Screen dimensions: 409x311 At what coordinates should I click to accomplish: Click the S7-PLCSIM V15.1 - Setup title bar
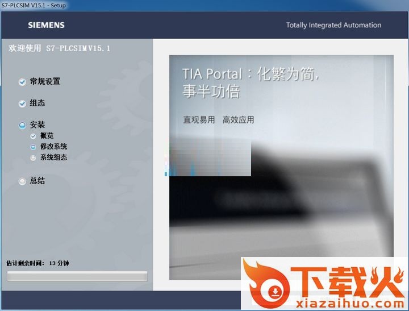pyautogui.click(x=204, y=5)
